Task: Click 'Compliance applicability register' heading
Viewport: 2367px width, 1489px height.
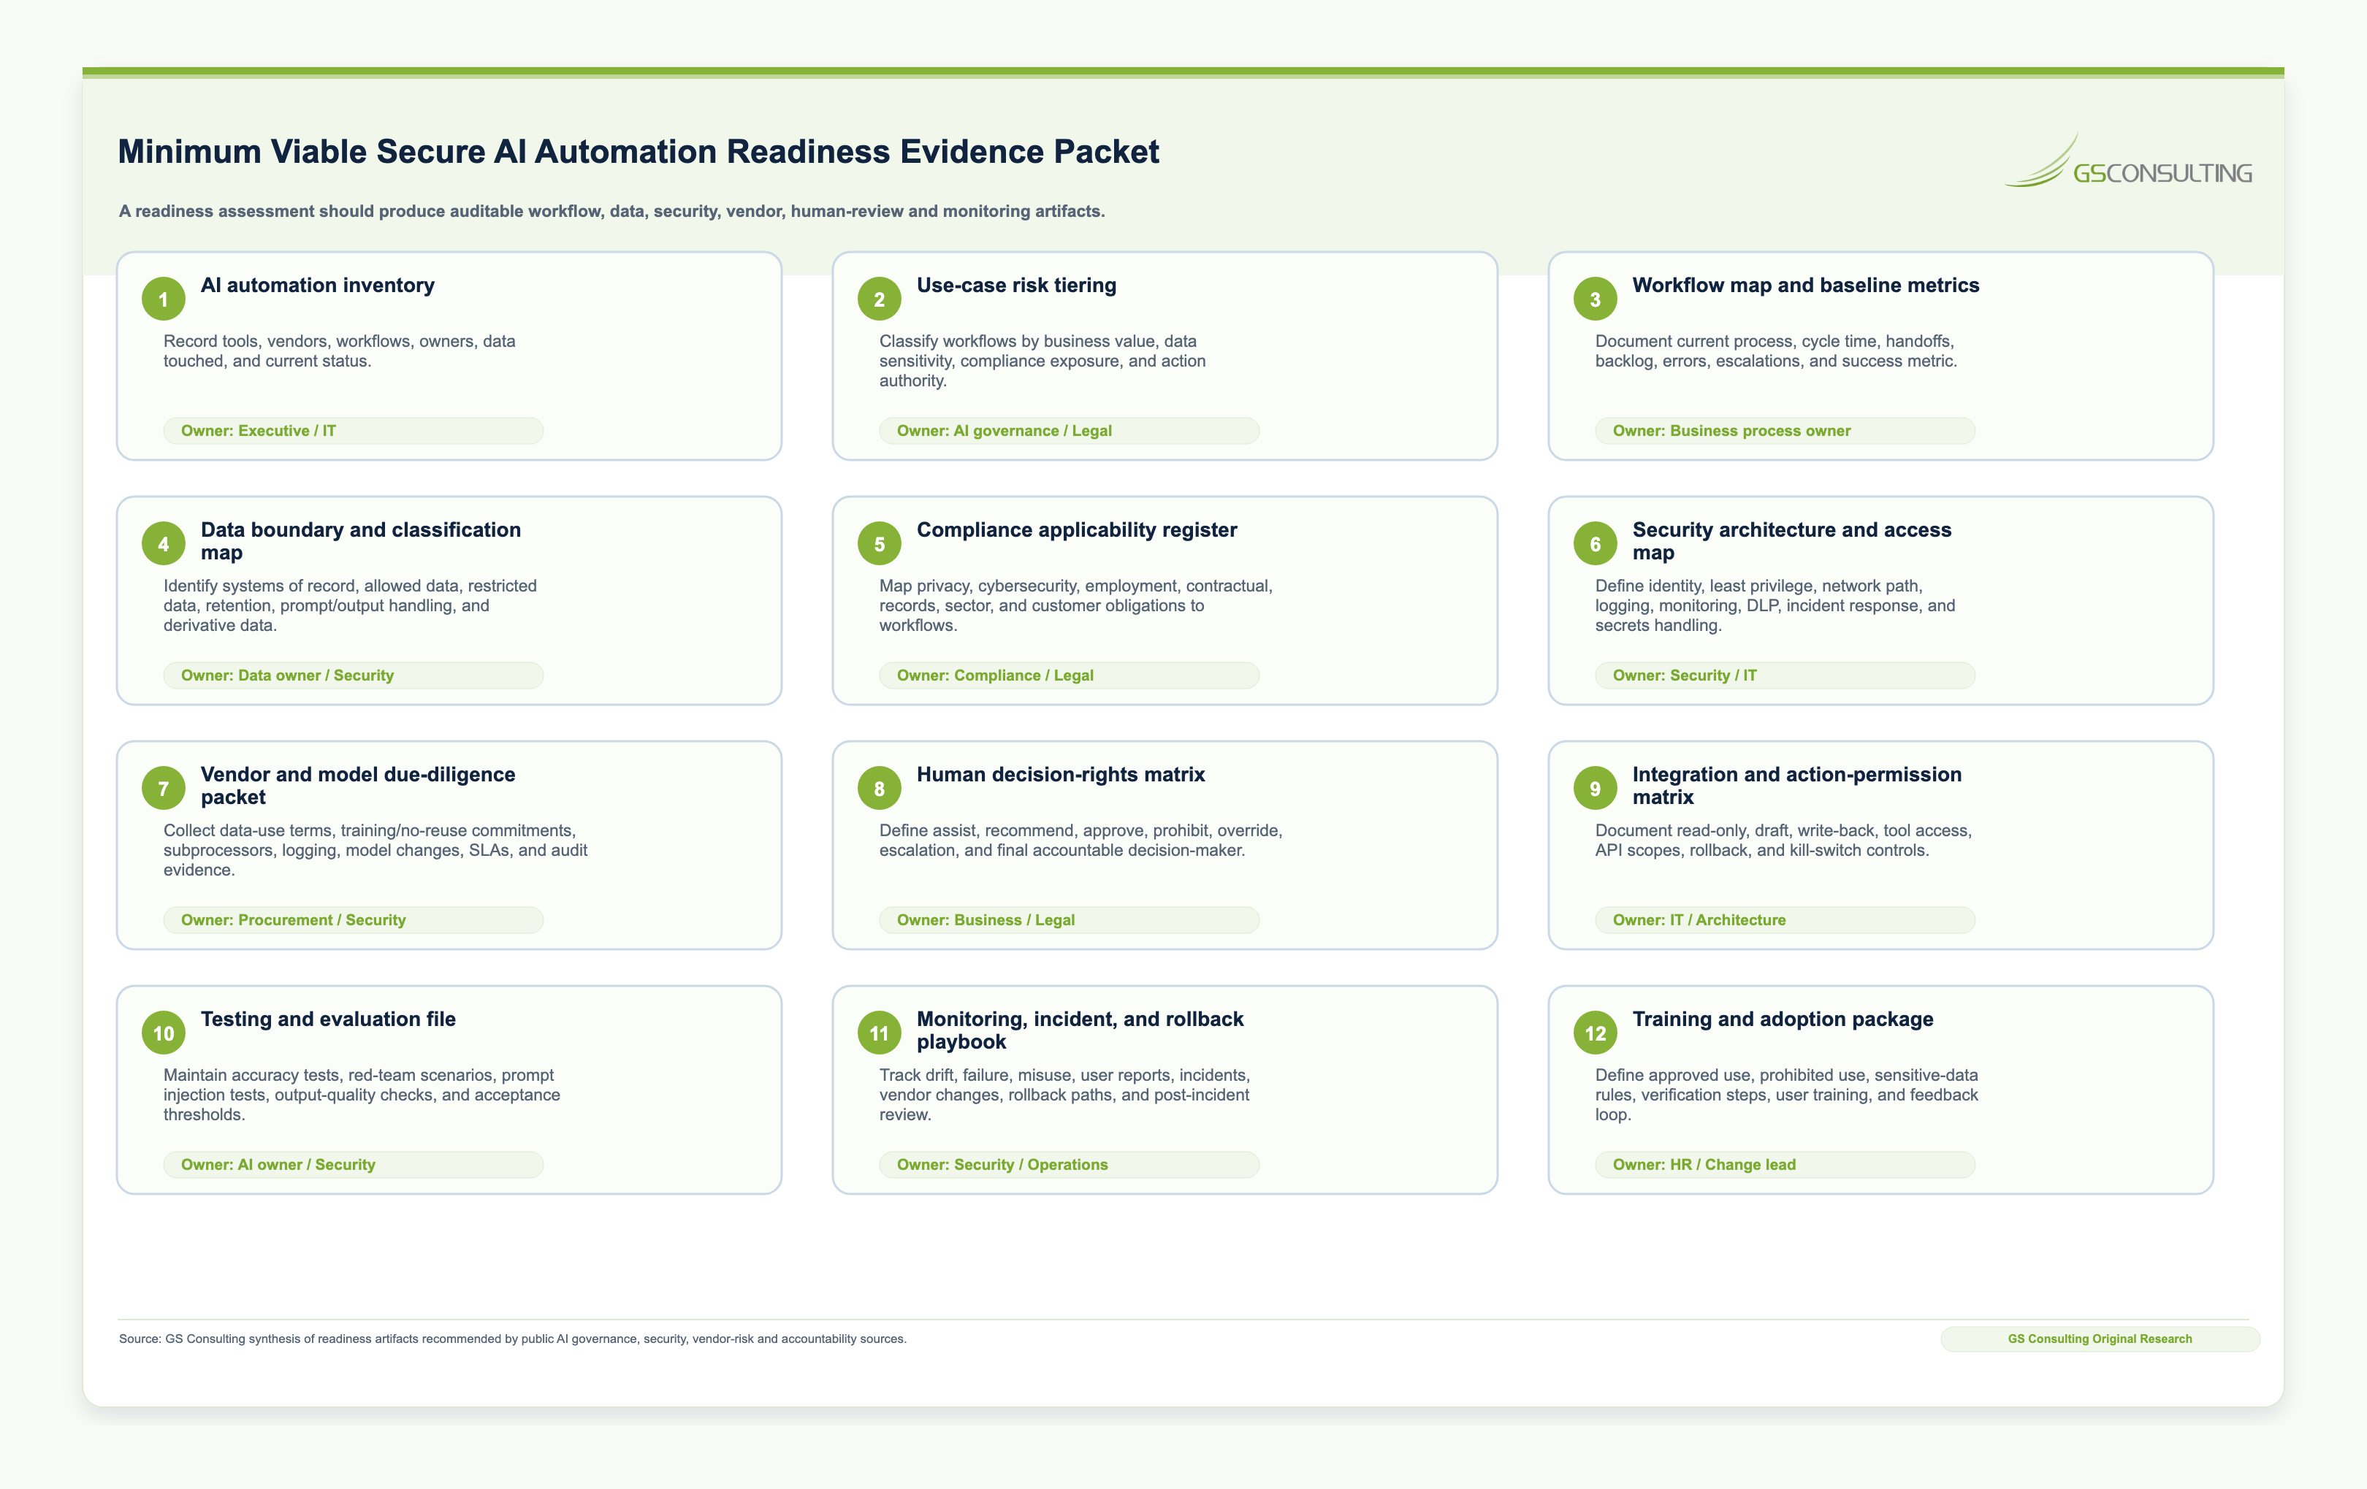Action: [x=1076, y=529]
